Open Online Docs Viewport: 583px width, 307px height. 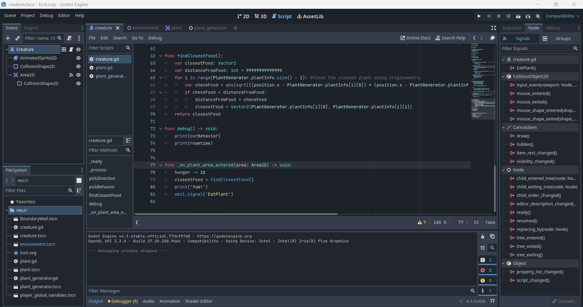[x=415, y=38]
